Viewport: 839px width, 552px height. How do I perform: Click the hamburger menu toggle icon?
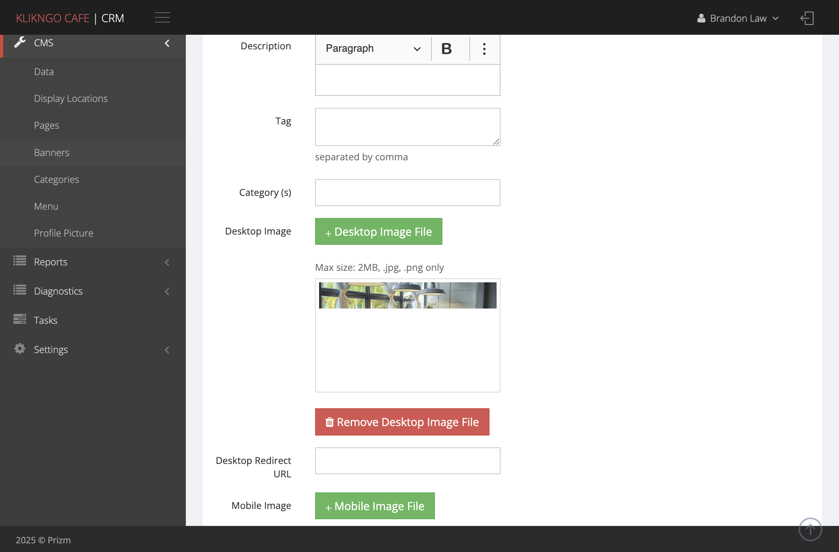coord(162,18)
